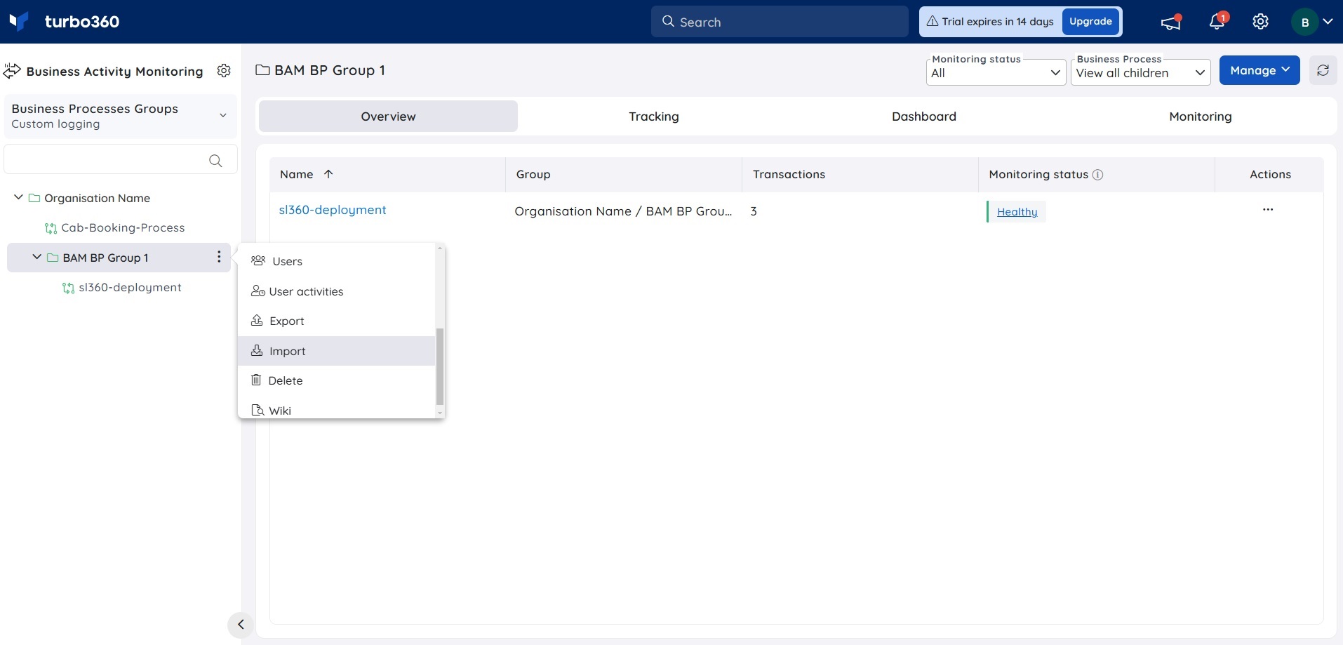This screenshot has width=1343, height=645.
Task: Select Users from the context menu
Action: click(x=337, y=261)
